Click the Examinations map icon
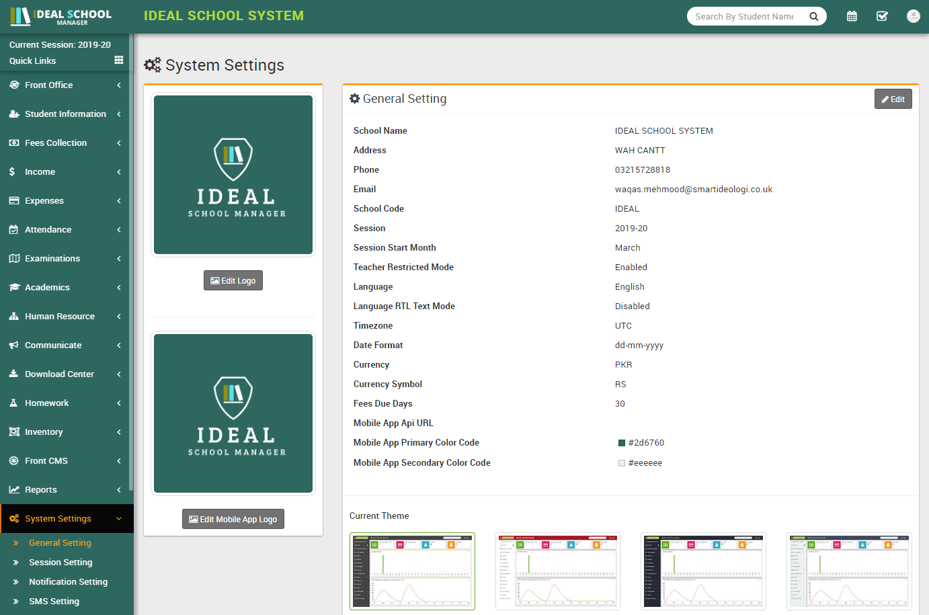This screenshot has height=615, width=929. coord(14,258)
